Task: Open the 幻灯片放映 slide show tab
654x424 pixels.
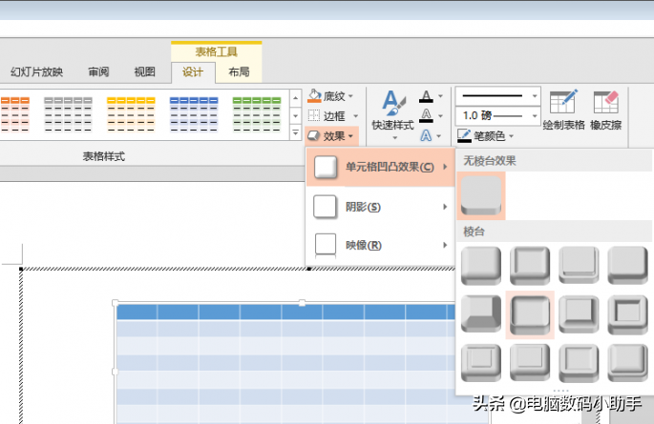Action: tap(36, 72)
